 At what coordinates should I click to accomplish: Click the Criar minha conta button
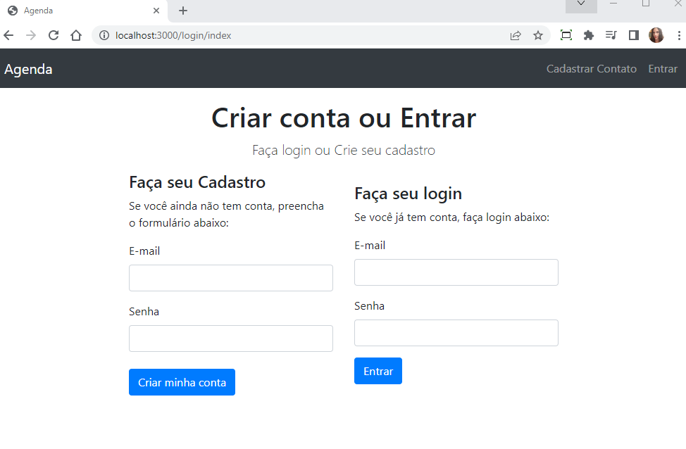182,382
